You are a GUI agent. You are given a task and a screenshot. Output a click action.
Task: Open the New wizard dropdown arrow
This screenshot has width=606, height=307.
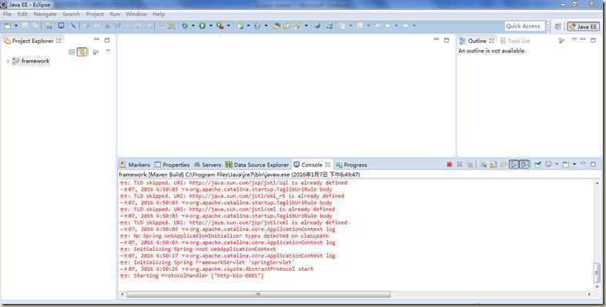pyautogui.click(x=16, y=26)
